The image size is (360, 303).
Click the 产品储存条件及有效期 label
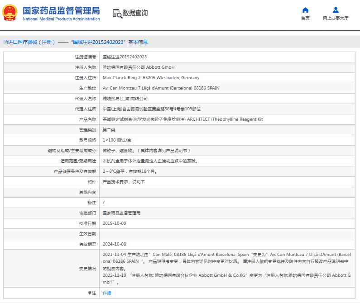(75, 171)
